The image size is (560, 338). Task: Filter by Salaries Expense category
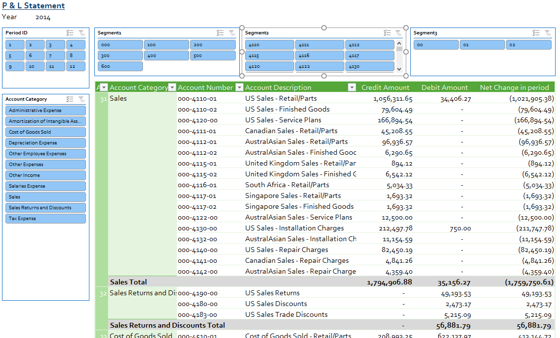[x=46, y=186]
